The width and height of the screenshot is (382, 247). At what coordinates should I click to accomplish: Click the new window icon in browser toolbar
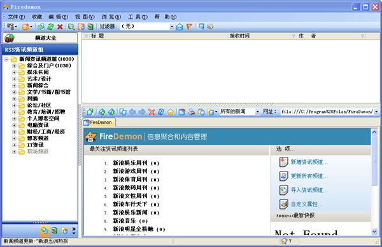90,112
